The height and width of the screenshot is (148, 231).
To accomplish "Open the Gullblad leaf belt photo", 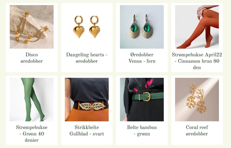I will (87, 99).
